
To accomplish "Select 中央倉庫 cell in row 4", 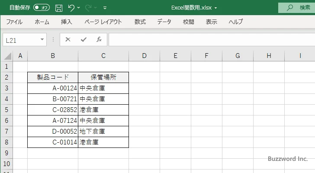I will click(x=103, y=99).
